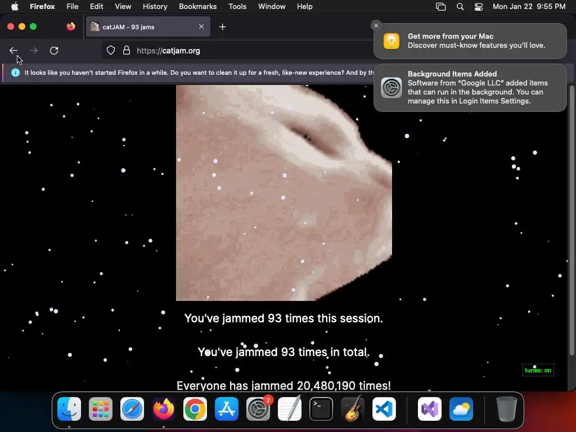
Task: Open the Bookmarks menu
Action: point(197,6)
